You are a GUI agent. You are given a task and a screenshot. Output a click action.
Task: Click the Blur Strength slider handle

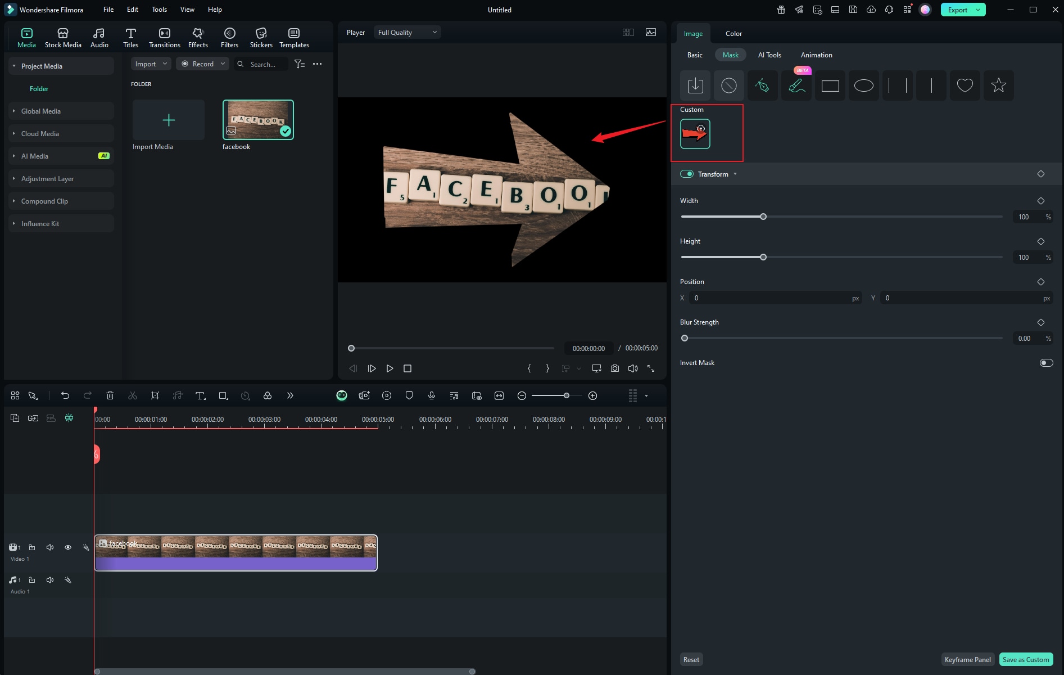click(x=685, y=338)
